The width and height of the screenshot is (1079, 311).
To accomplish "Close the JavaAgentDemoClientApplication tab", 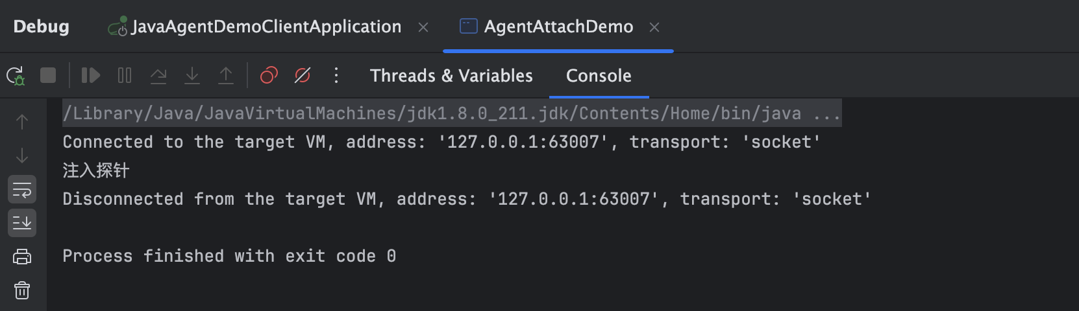I will tap(423, 27).
